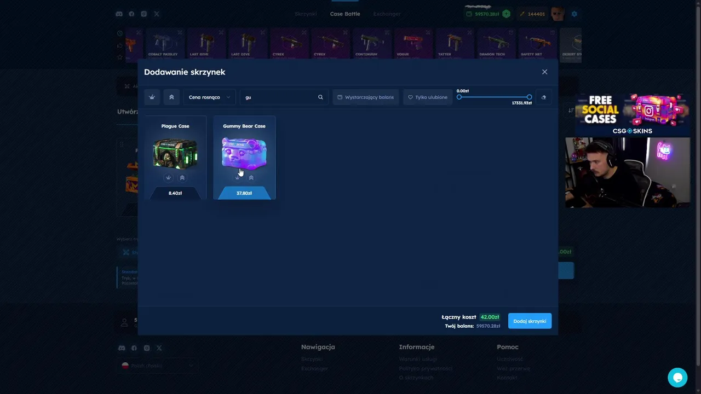
Task: Click the thumbs-up icon left of drop feed
Action: [120, 45]
